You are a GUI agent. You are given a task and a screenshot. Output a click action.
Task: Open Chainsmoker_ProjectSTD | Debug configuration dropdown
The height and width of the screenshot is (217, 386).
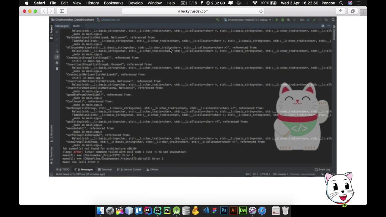click(247, 20)
